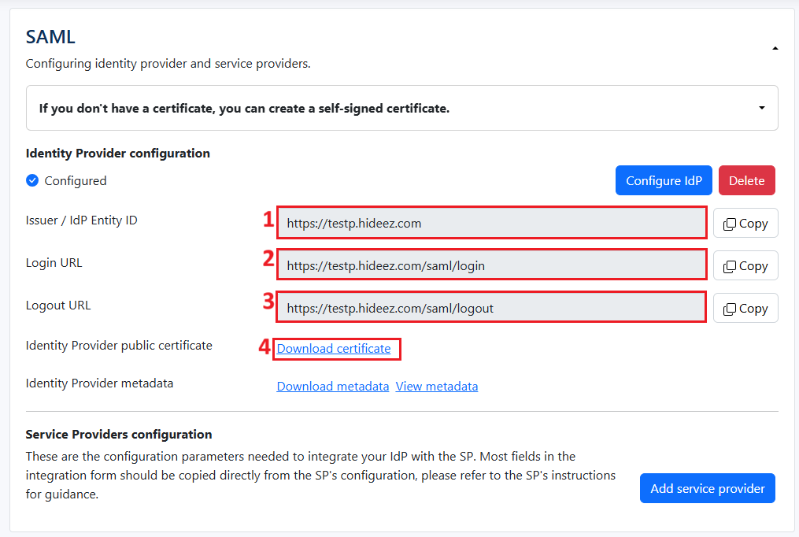Download the Identity Provider metadata

pyautogui.click(x=332, y=387)
